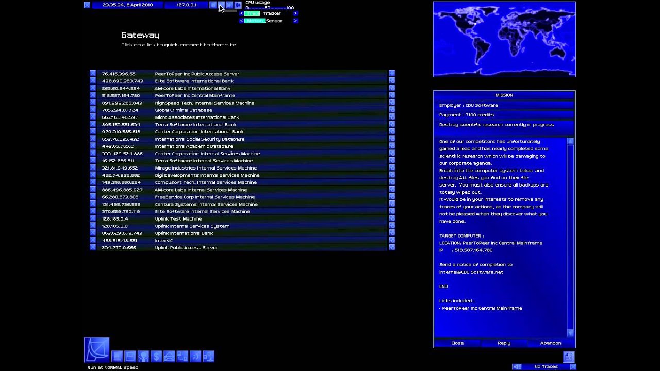Open the LAN network computers icon
The height and width of the screenshot is (371, 660).
point(208,356)
